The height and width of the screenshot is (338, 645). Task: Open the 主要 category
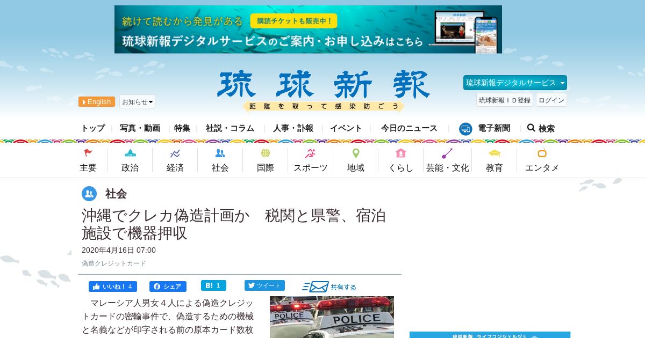(x=88, y=168)
